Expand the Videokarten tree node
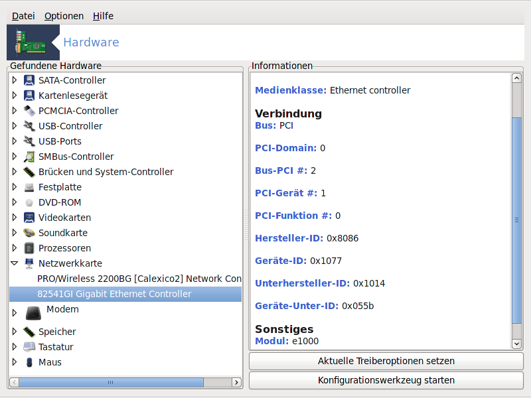This screenshot has width=531, height=398. pyautogui.click(x=14, y=218)
